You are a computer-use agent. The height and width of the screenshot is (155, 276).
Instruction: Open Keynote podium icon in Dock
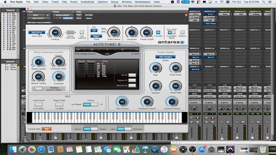click(x=145, y=149)
